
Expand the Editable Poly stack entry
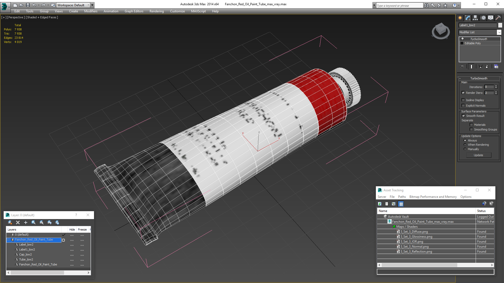coord(462,43)
